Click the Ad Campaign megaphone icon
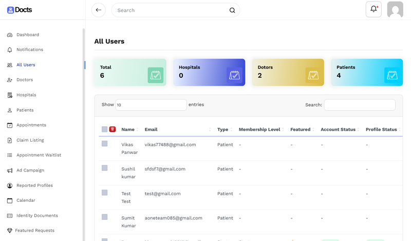Screen dimensions: 411x241 pyautogui.click(x=10, y=170)
